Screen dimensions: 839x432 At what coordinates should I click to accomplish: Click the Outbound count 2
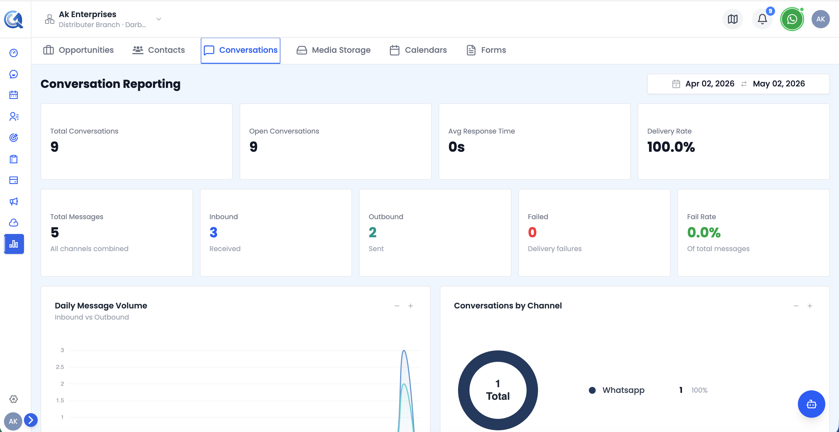point(373,233)
